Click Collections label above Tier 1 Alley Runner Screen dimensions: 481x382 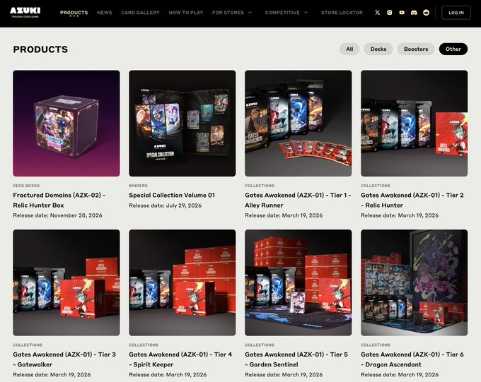(260, 186)
